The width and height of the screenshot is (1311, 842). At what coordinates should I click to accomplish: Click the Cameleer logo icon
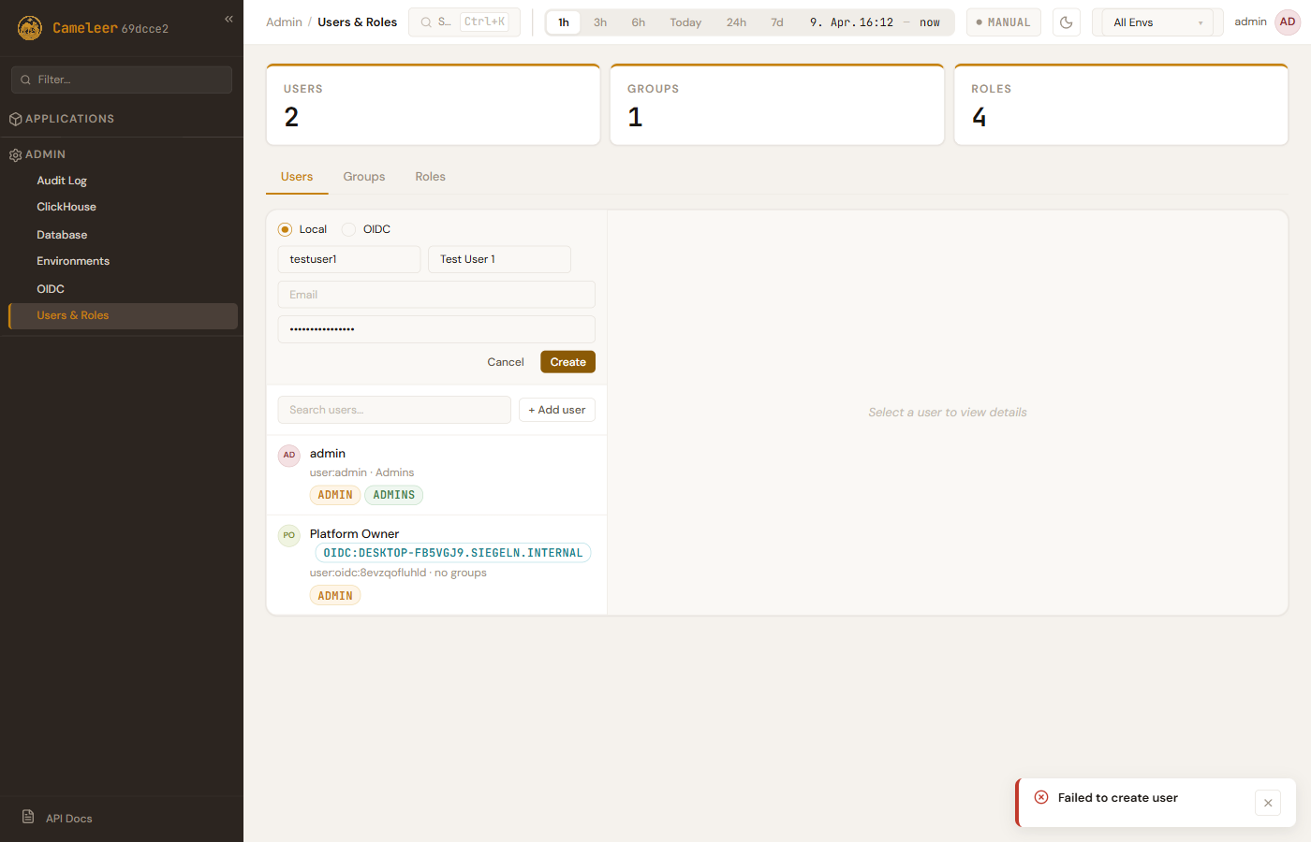[30, 28]
